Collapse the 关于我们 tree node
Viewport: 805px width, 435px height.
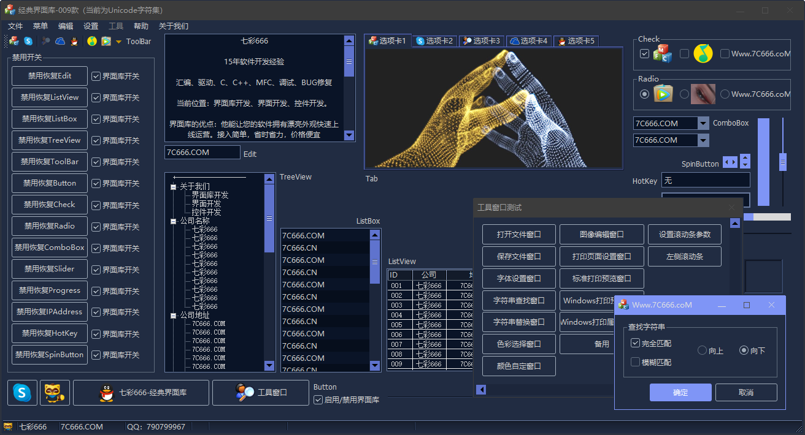pyautogui.click(x=174, y=187)
